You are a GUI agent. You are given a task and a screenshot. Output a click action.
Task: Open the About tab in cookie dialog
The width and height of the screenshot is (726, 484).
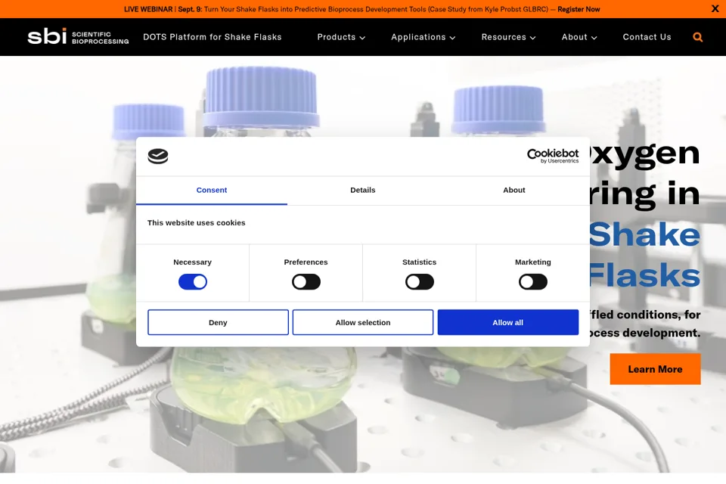(x=514, y=191)
